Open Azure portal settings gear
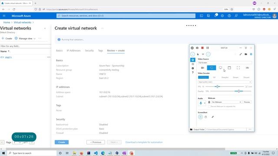This screenshot has height=156, width=278. [x=222, y=16]
